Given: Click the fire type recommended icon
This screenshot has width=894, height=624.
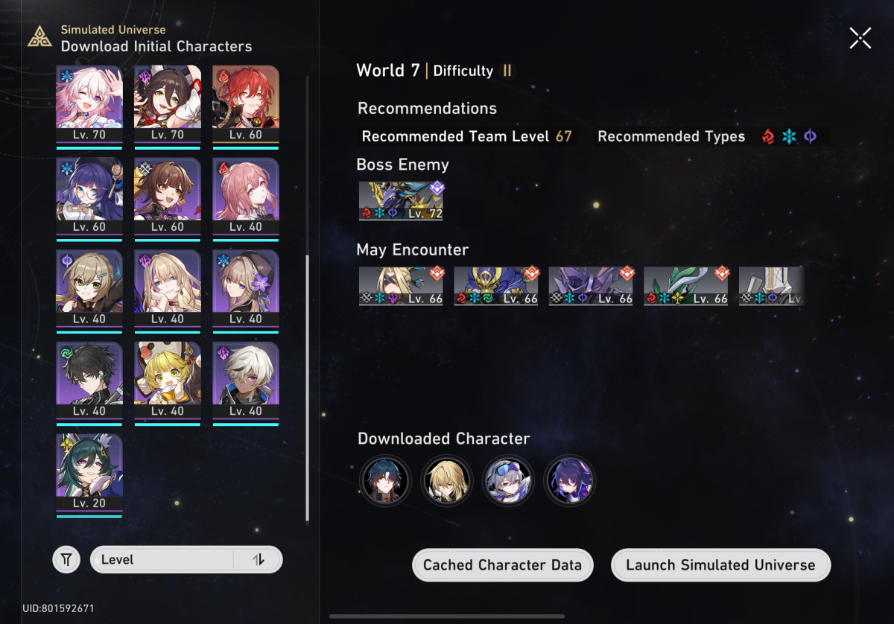Looking at the screenshot, I should pyautogui.click(x=768, y=136).
